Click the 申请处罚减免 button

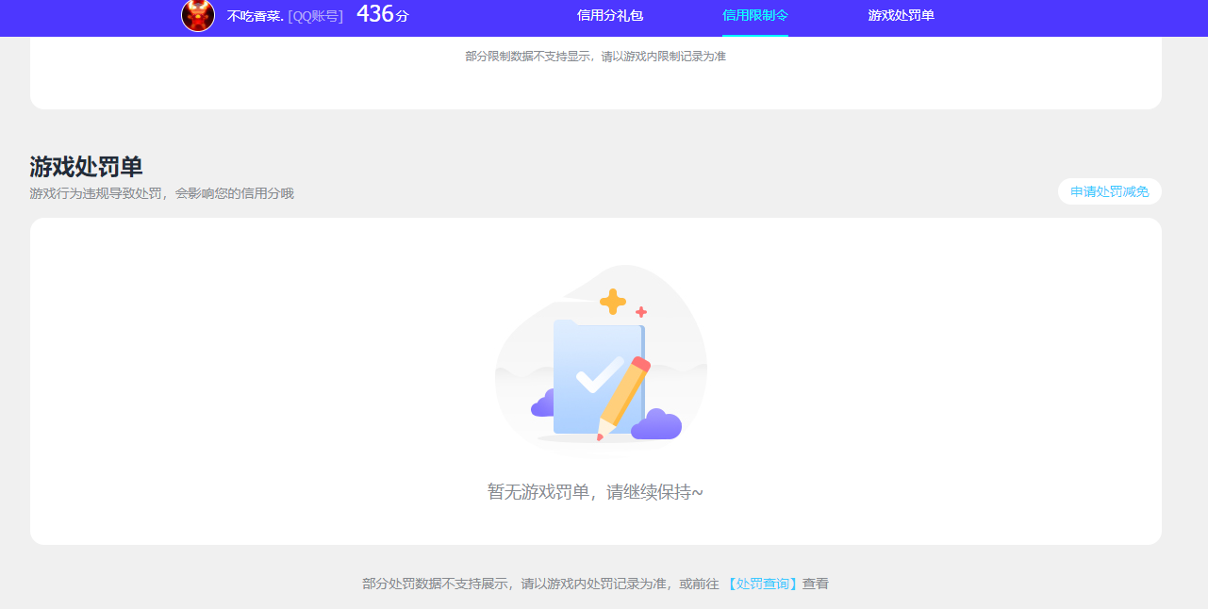click(x=1109, y=190)
